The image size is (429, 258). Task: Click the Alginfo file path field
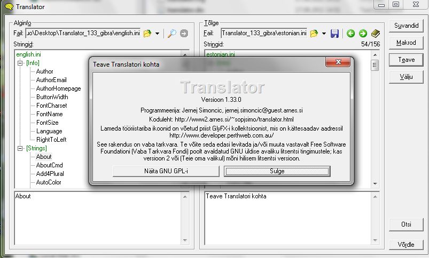coord(83,33)
